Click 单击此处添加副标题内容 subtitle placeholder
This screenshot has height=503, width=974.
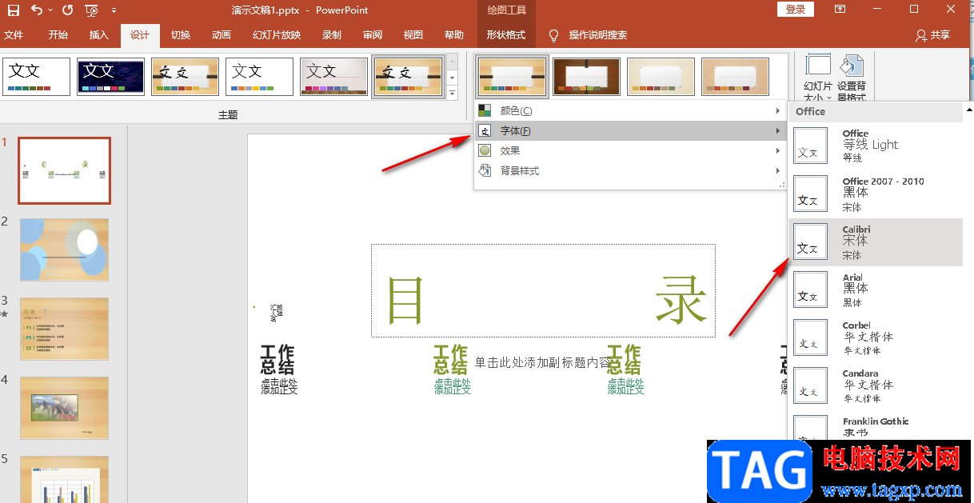[x=544, y=362]
